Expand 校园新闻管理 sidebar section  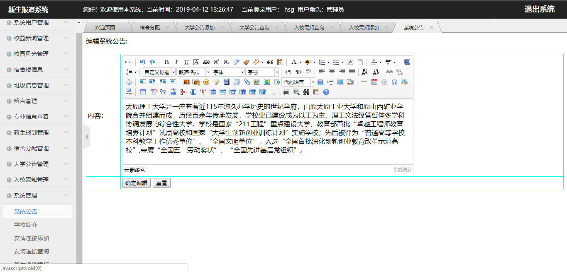click(38, 38)
